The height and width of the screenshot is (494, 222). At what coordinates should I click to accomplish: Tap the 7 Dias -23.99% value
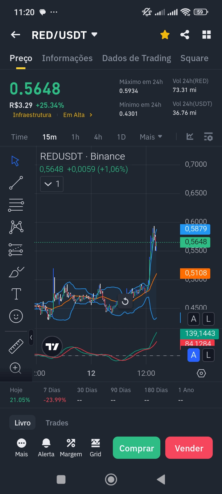(x=55, y=400)
